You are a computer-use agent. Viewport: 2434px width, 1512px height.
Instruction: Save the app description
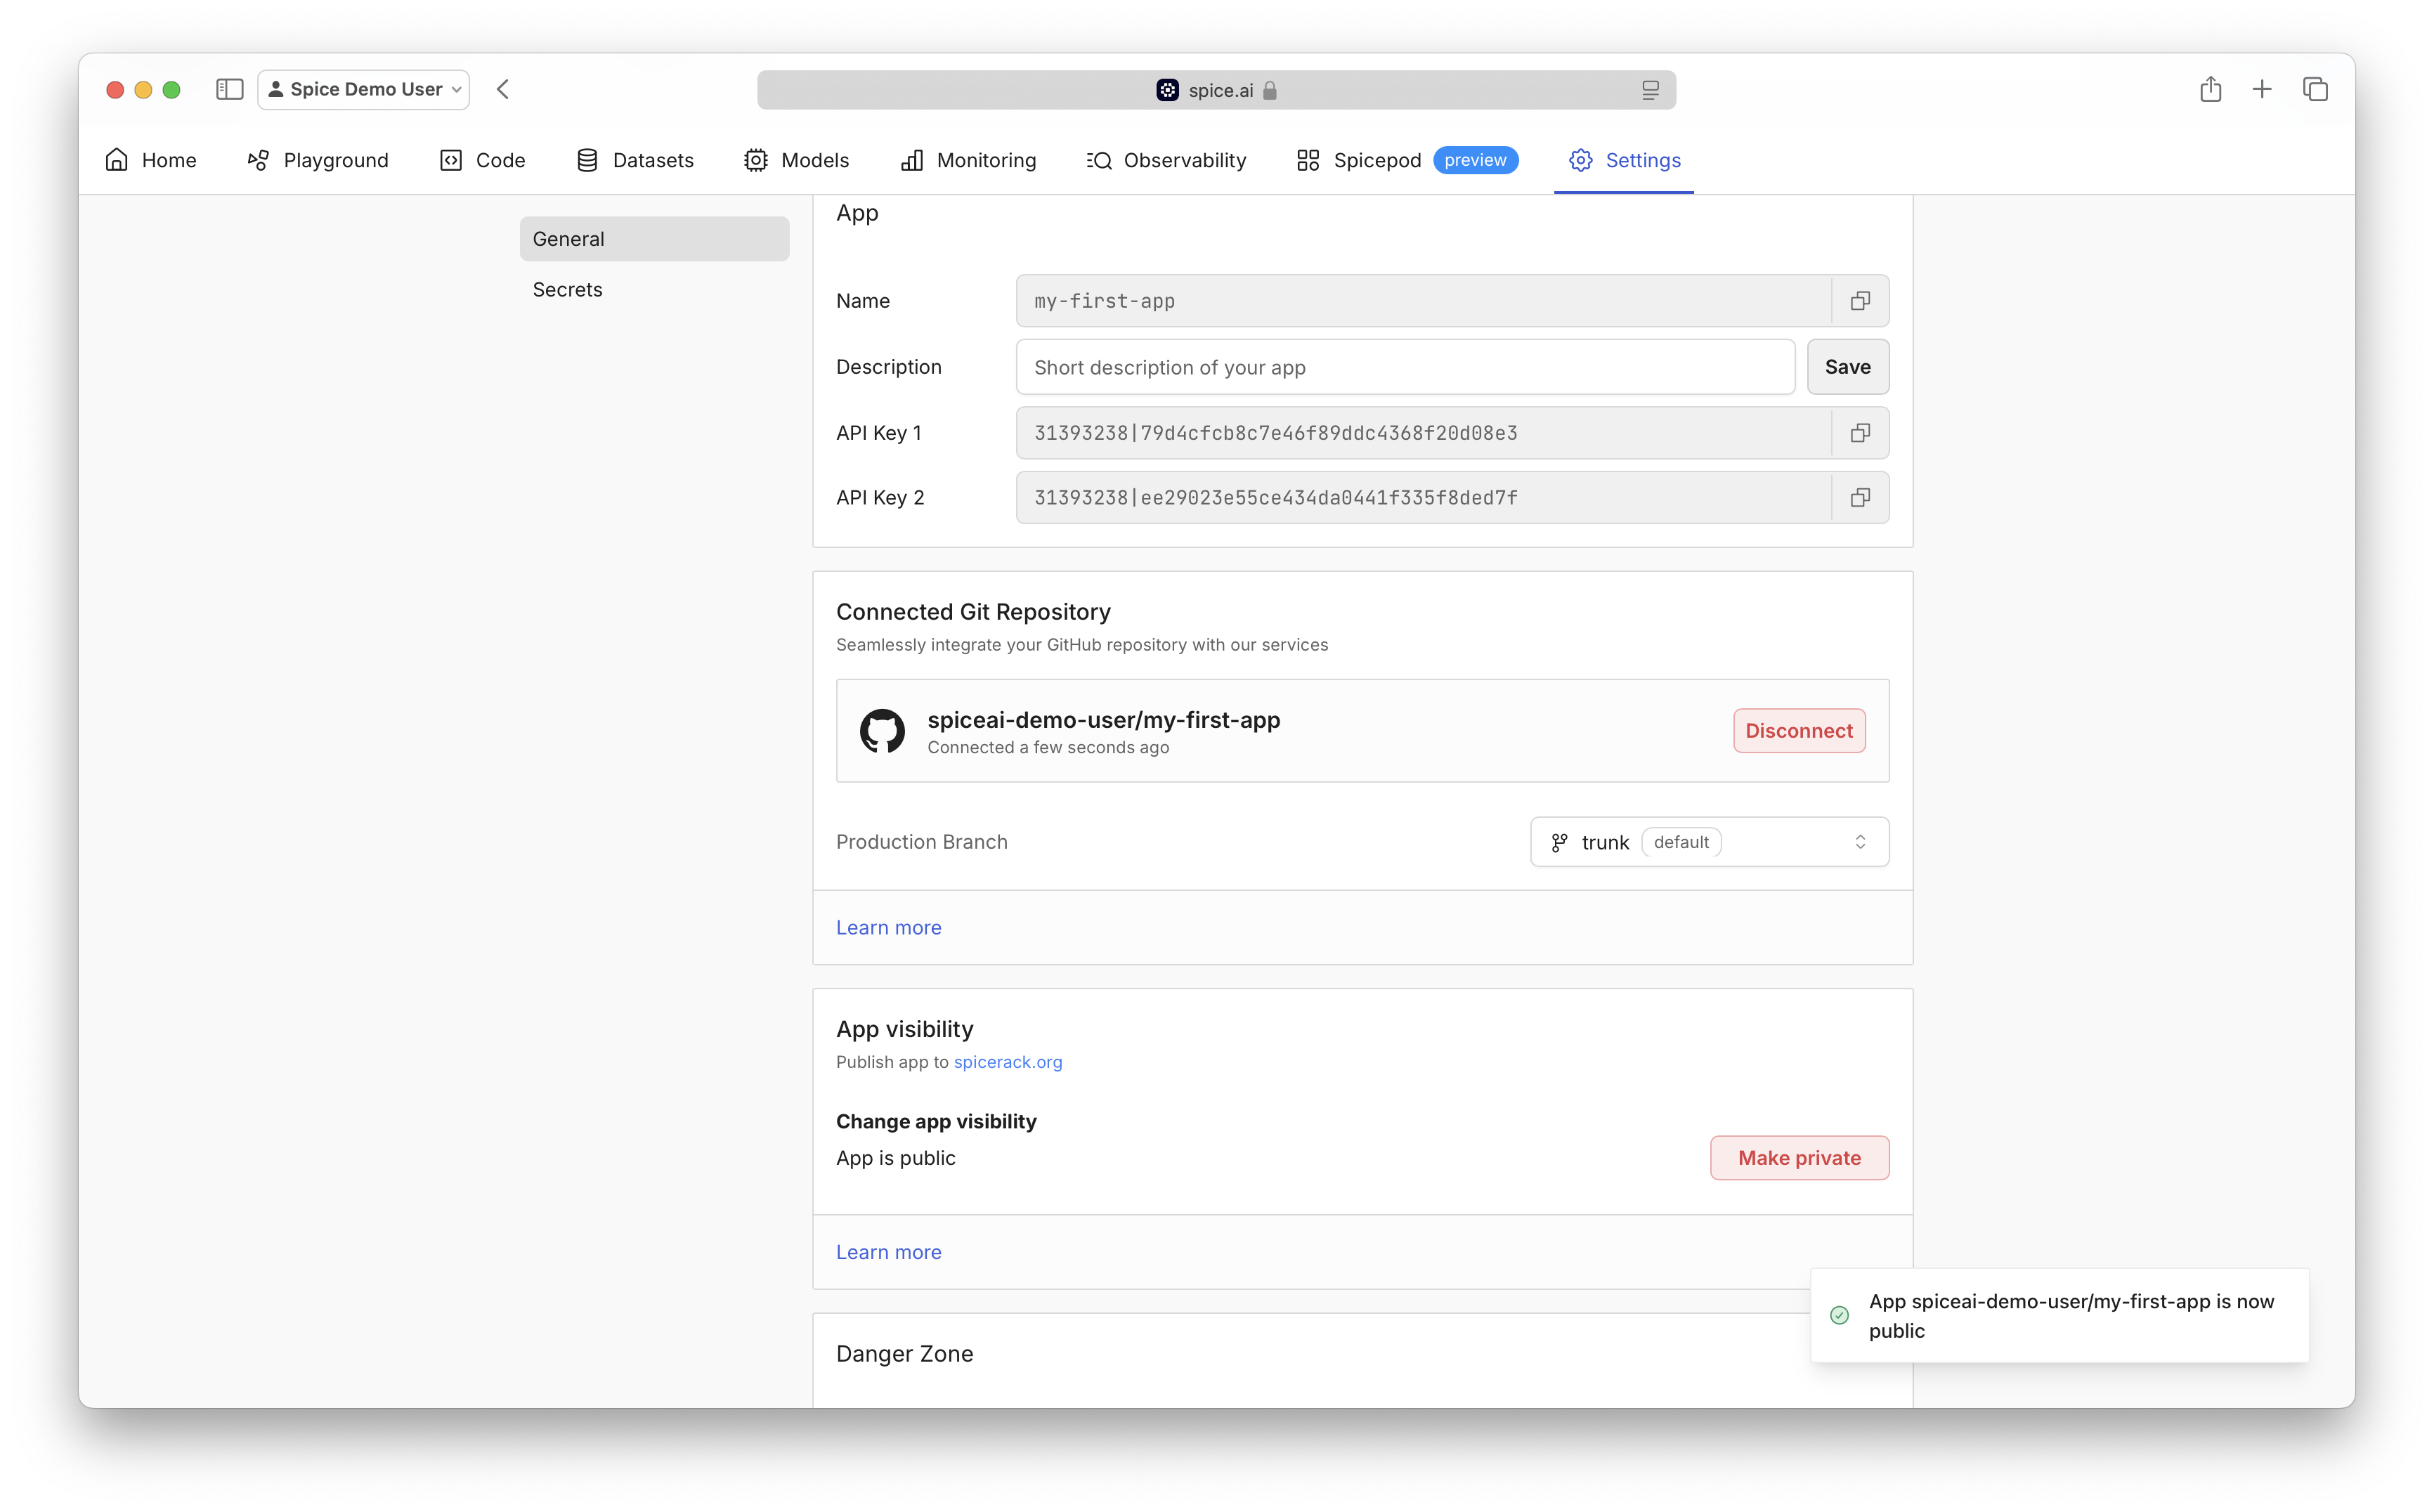[x=1847, y=367]
